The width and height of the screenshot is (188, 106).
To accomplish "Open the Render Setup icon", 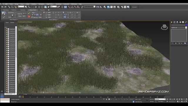I will pos(122,7).
